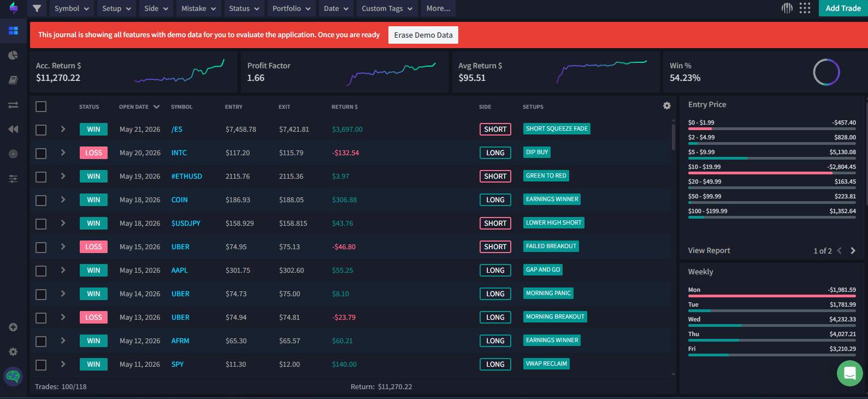The image size is (868, 399).
Task: Tick the select-all checkbox in table header
Action: coord(41,107)
